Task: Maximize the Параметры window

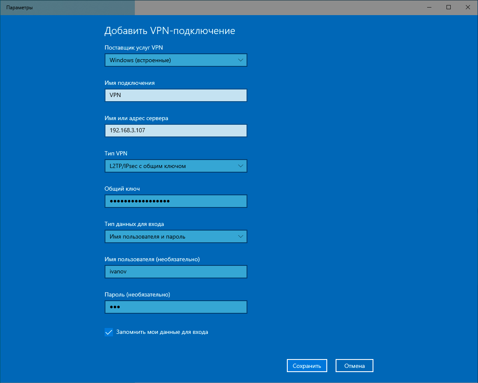Action: pos(449,7)
